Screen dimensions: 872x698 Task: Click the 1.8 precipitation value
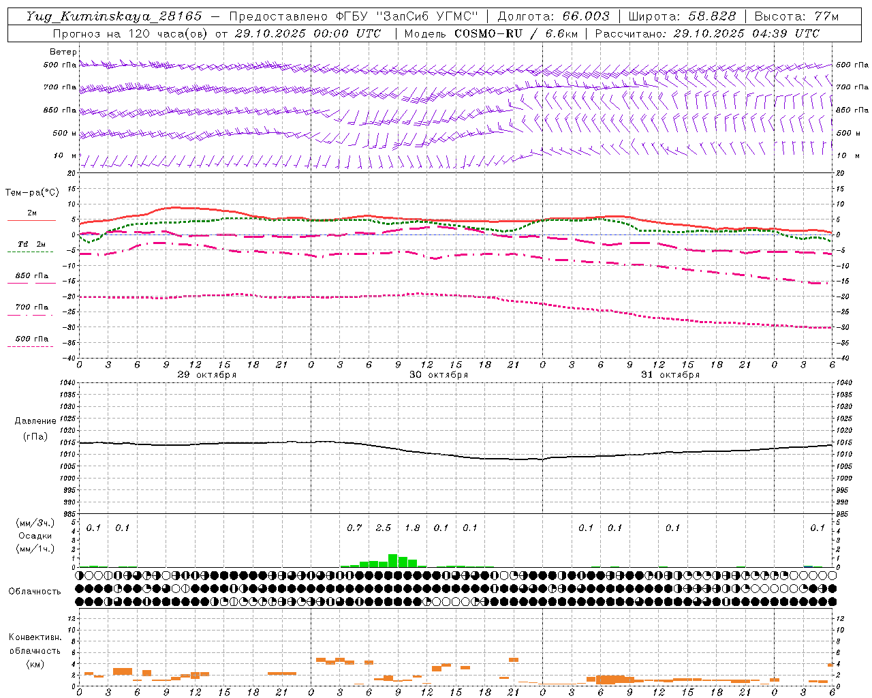pos(412,528)
